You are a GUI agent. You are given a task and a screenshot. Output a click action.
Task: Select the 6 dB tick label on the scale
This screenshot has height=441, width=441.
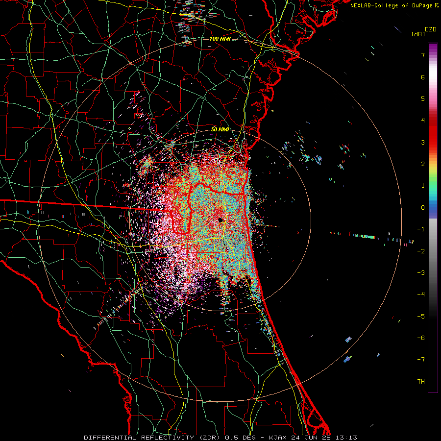423,77
